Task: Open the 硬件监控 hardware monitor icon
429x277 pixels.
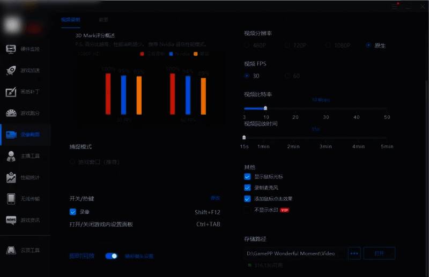Action: click(11, 49)
